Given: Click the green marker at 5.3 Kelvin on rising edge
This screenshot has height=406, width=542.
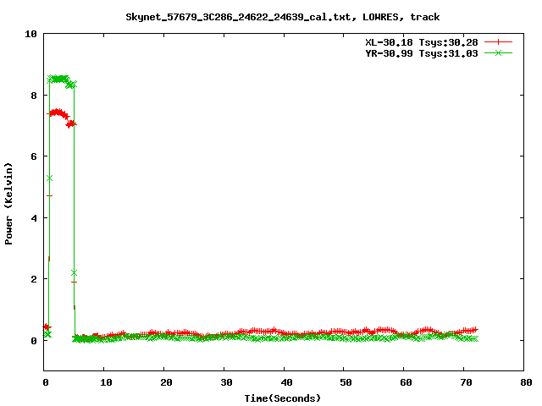Looking at the screenshot, I should coord(49,178).
